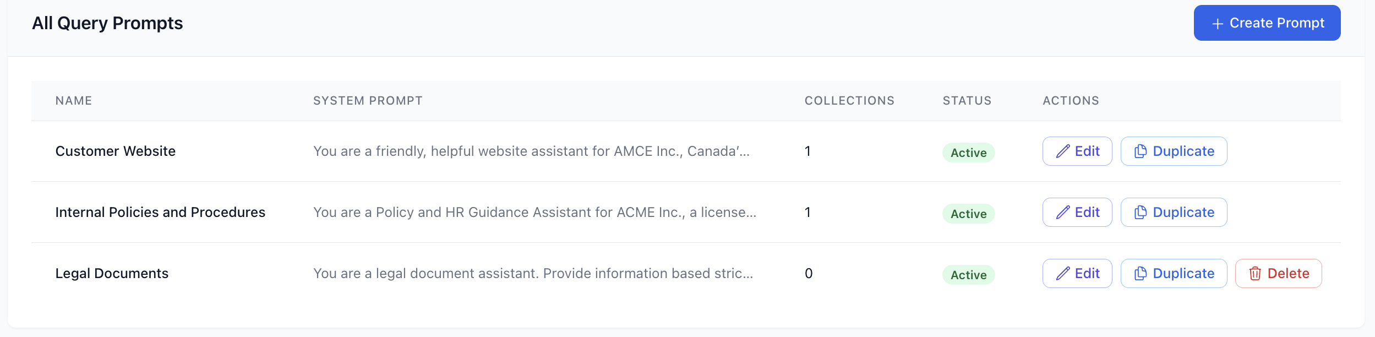Click the pencil icon for Customer Website
Image resolution: width=1375 pixels, height=337 pixels.
tap(1063, 151)
